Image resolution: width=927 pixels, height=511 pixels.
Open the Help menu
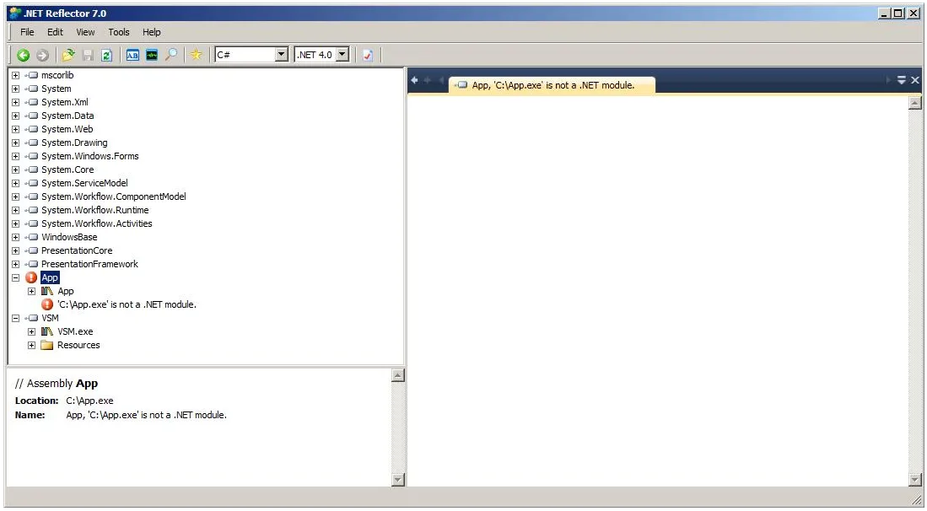151,32
